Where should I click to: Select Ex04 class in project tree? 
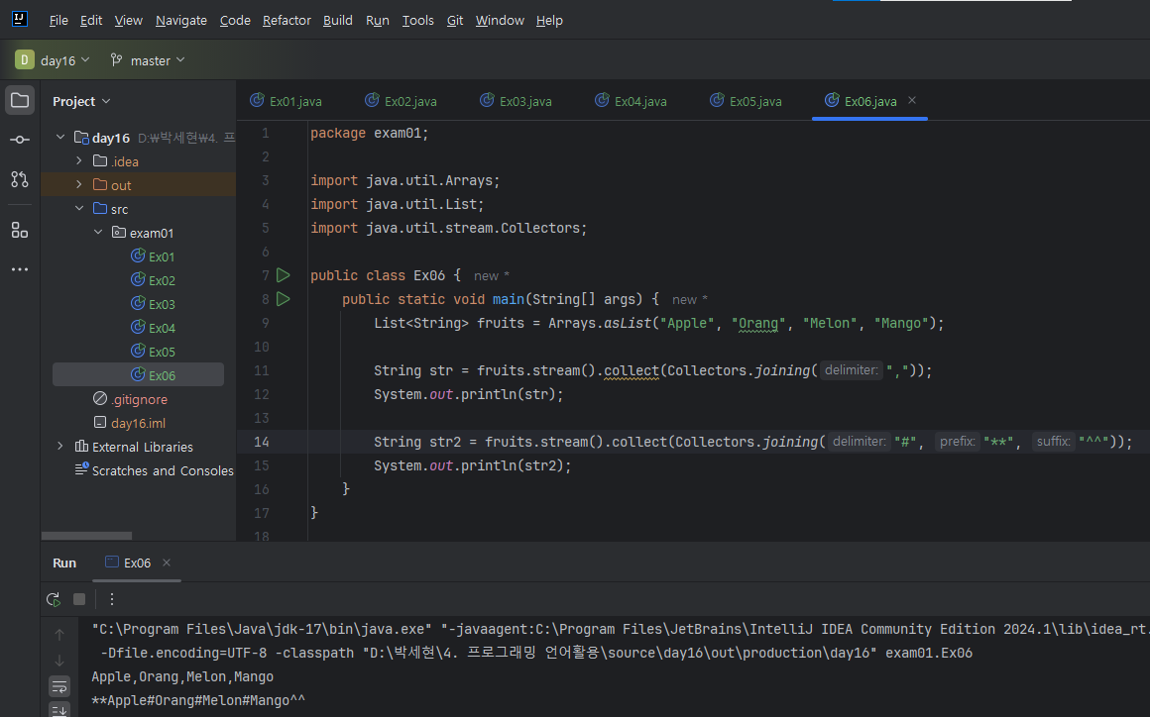tap(162, 328)
